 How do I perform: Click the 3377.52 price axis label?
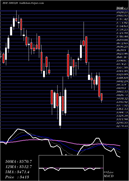pyautogui.click(x=122, y=105)
